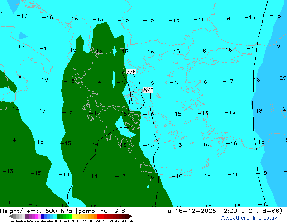The image size is (287, 222).
Task: Select the 'GFS' model label
Action: click(x=120, y=211)
